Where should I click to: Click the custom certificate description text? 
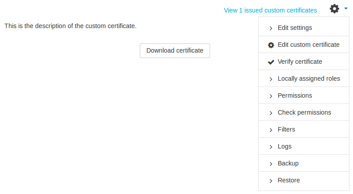pyautogui.click(x=70, y=26)
